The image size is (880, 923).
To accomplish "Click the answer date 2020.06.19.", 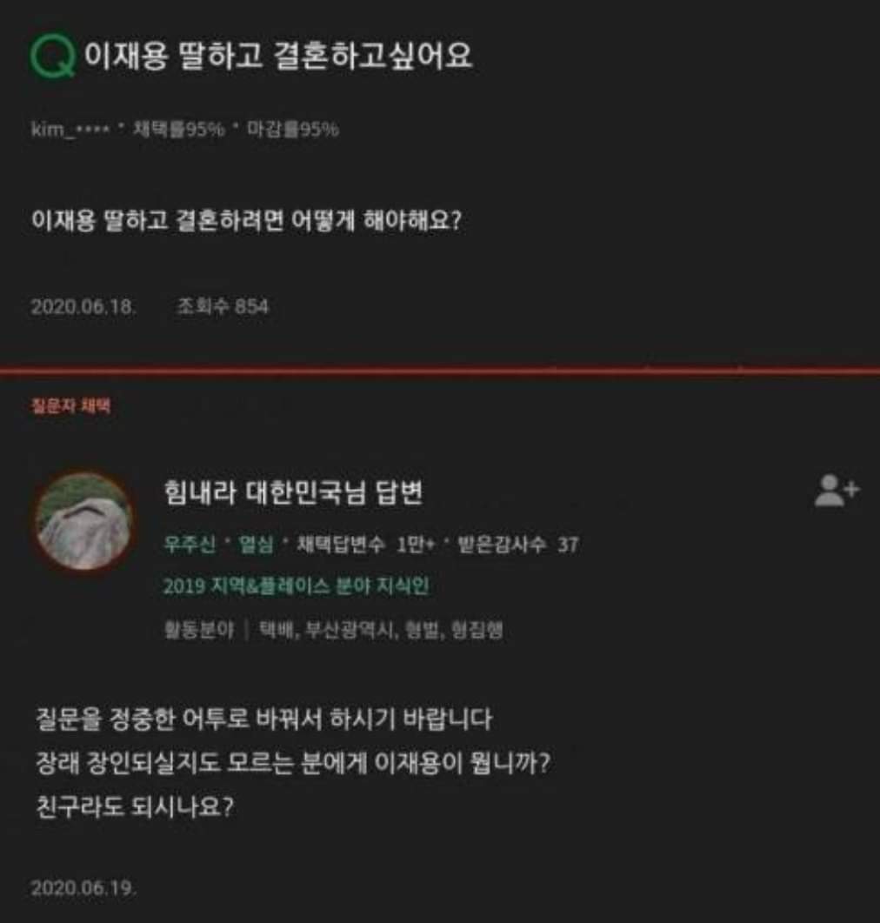I will click(83, 887).
